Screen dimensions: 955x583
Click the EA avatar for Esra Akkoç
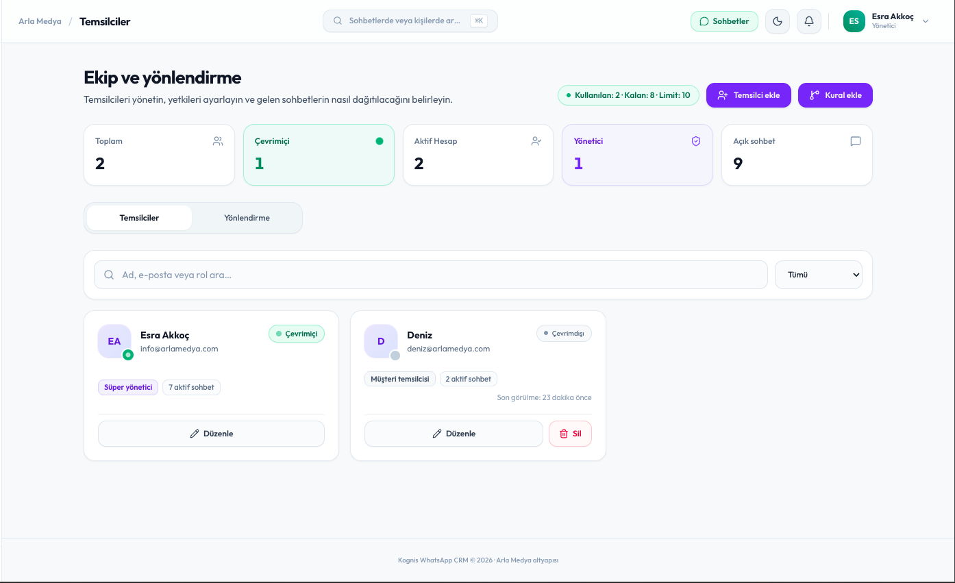(x=114, y=341)
